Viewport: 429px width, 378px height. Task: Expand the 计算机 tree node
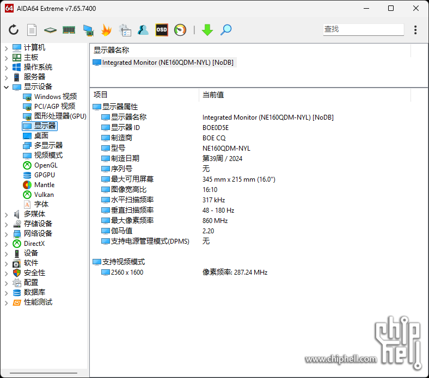coord(7,48)
